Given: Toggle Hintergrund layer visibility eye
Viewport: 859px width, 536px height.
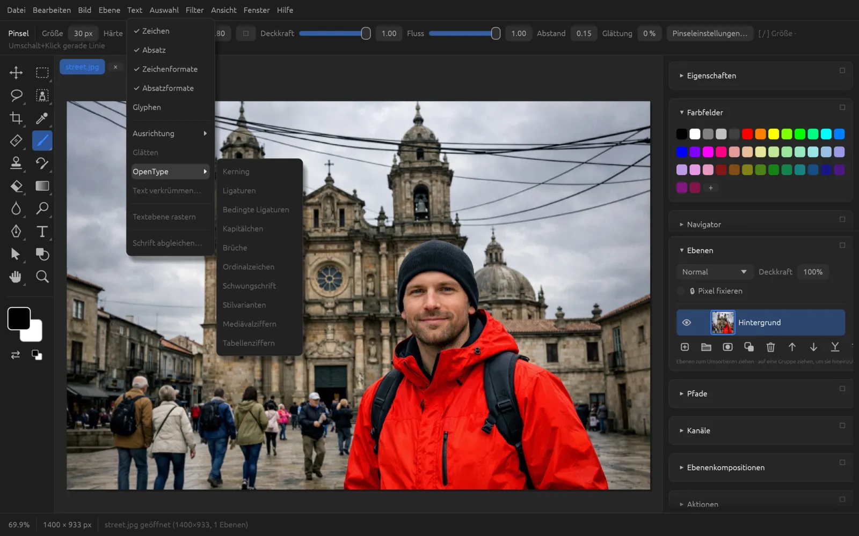Looking at the screenshot, I should (686, 323).
